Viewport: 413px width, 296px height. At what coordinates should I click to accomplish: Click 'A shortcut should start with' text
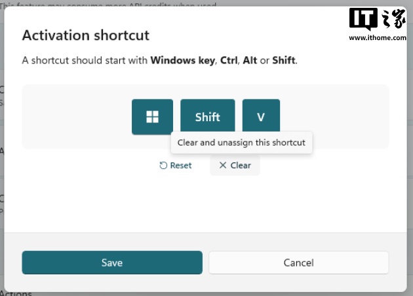pos(85,60)
